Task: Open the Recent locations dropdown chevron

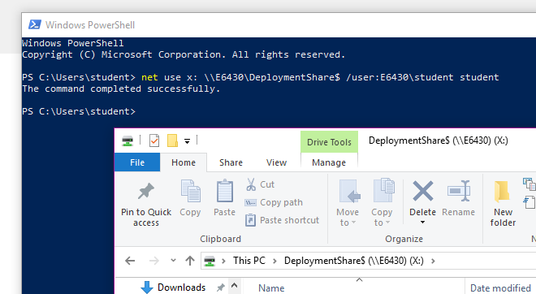Action: [x=173, y=261]
